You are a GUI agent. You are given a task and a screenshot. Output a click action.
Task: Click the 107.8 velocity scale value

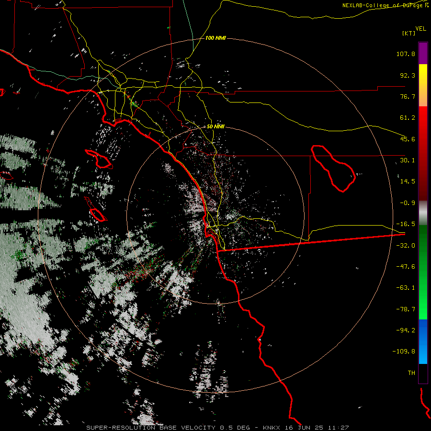pos(406,54)
